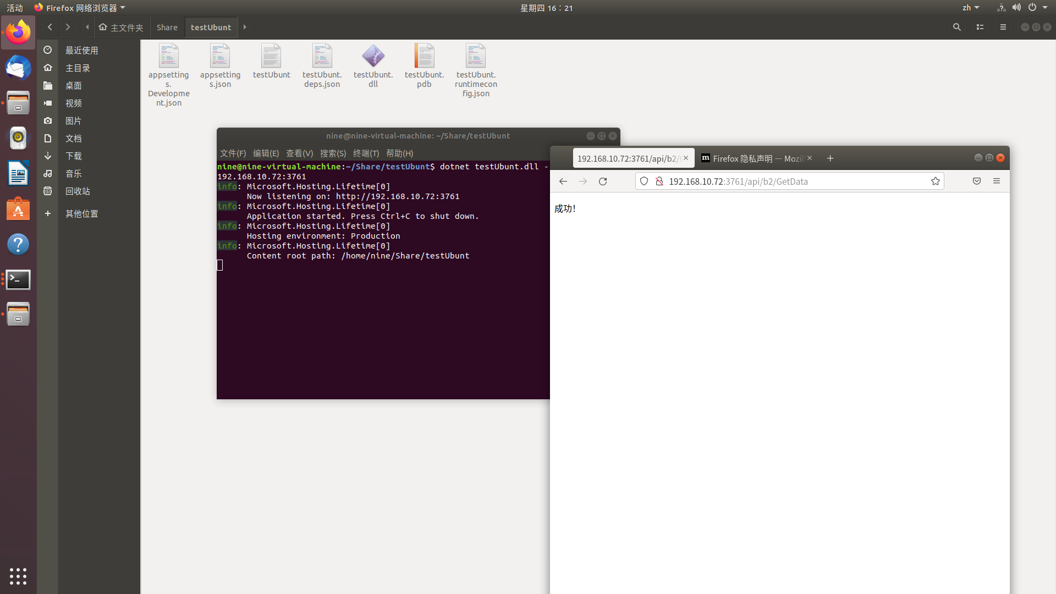The height and width of the screenshot is (594, 1056).
Task: Open the zh keyboard layout dropdown
Action: [x=971, y=8]
